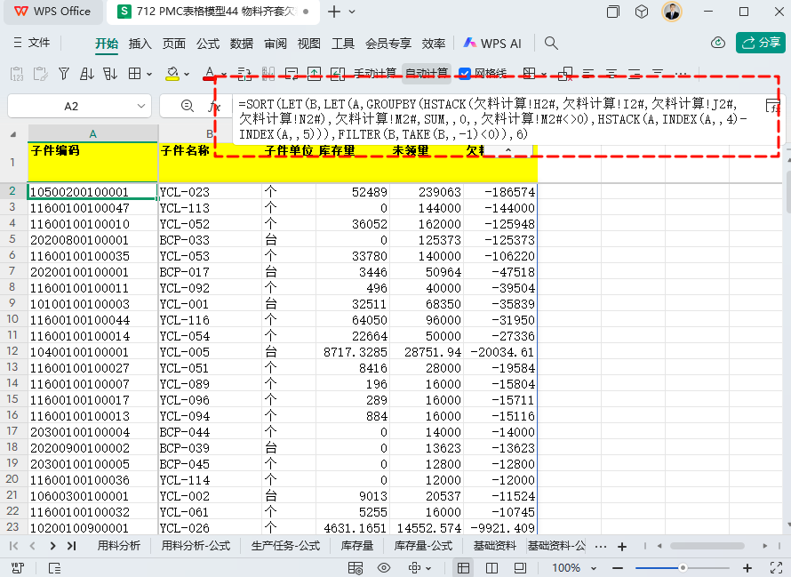Open the fill color dropdown arrow
This screenshot has width=791, height=577.
[x=187, y=74]
